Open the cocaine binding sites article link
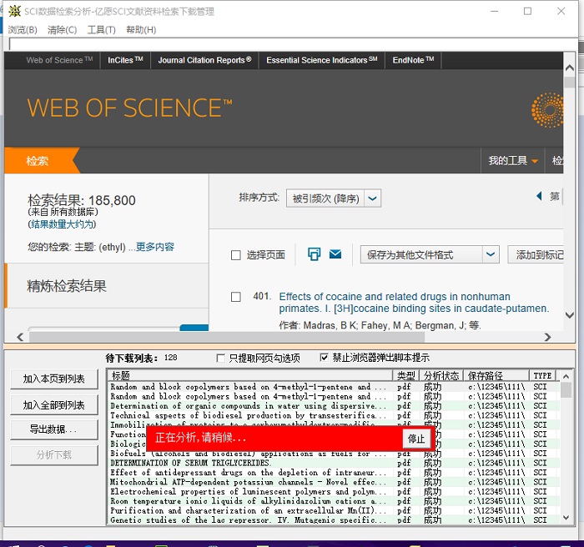 (414, 302)
